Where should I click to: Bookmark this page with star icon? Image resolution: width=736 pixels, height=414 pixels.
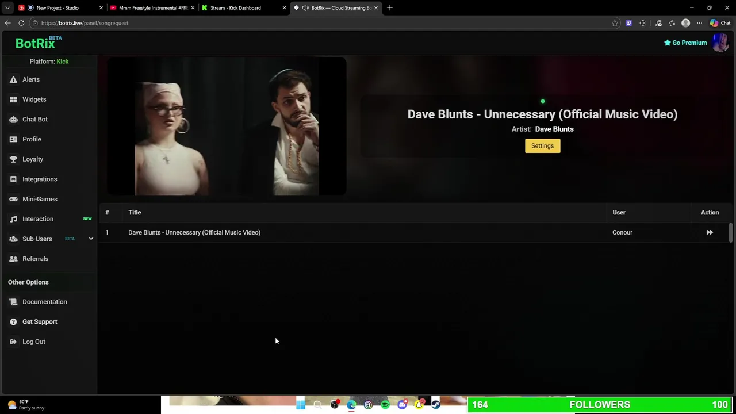(x=615, y=23)
